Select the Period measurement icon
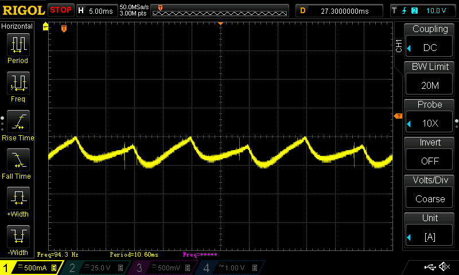Viewport: 459px width, 275px height. pyautogui.click(x=18, y=45)
